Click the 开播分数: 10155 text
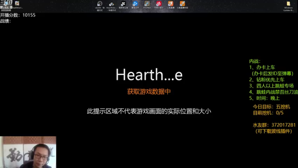Screen dimensions: 298x168 tap(18, 15)
